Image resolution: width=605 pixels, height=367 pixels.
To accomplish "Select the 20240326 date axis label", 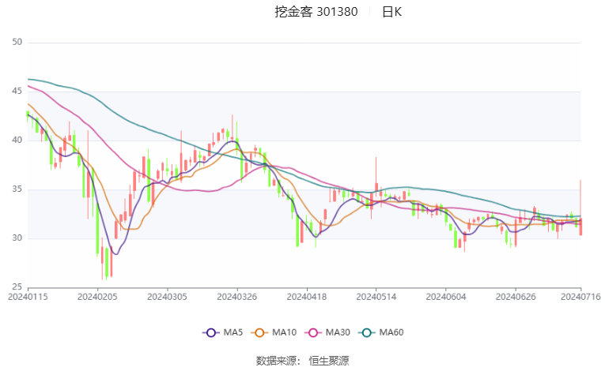I will pos(237,297).
